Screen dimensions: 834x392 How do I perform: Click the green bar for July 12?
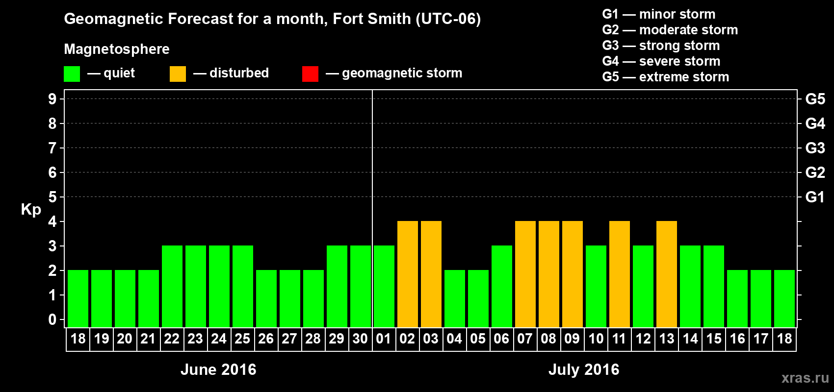click(643, 286)
